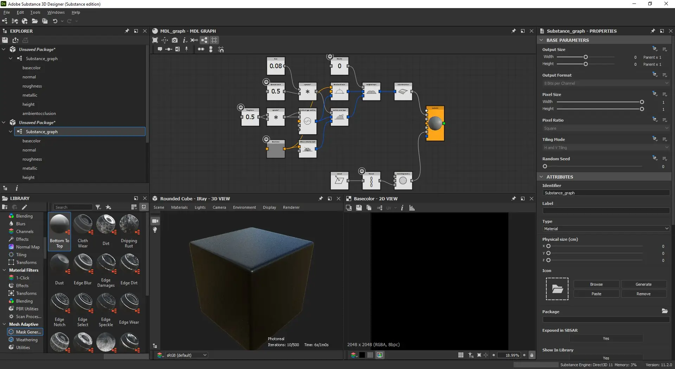Click the camera icon in 3D view
675x369 pixels.
(155, 221)
